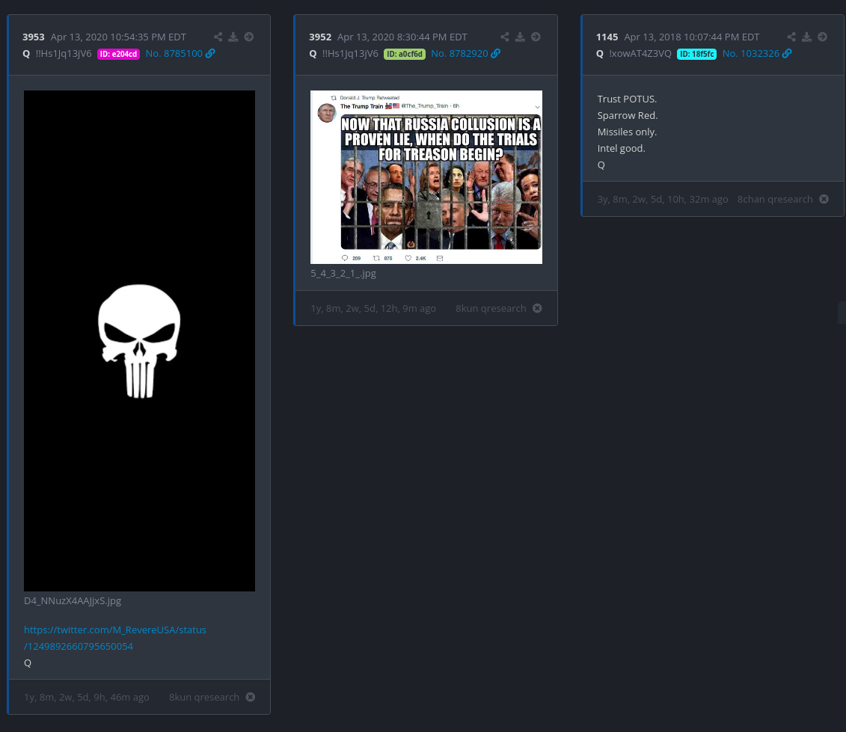846x732 pixels.
Task: Enlarge the Punisher skull image
Action: pyautogui.click(x=139, y=341)
